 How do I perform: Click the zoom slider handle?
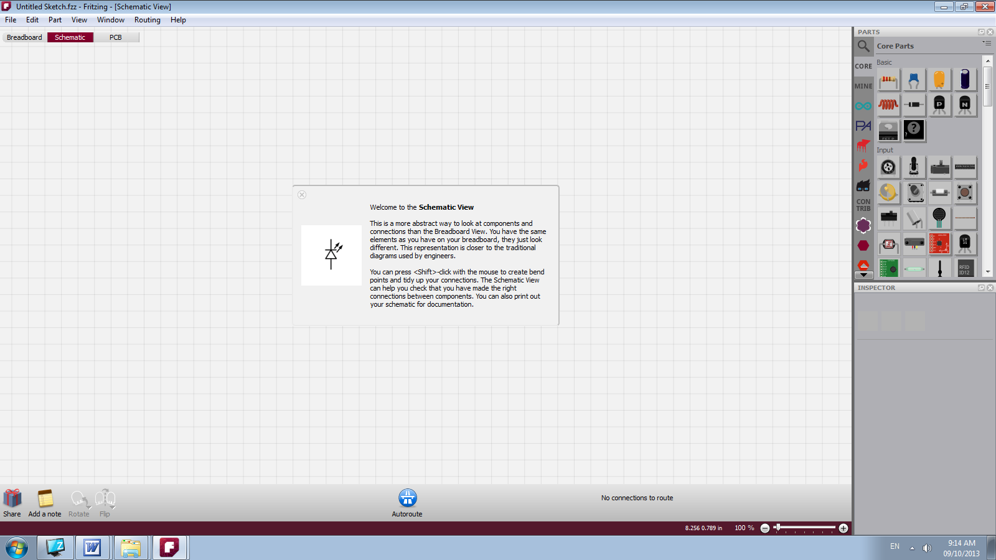[778, 528]
